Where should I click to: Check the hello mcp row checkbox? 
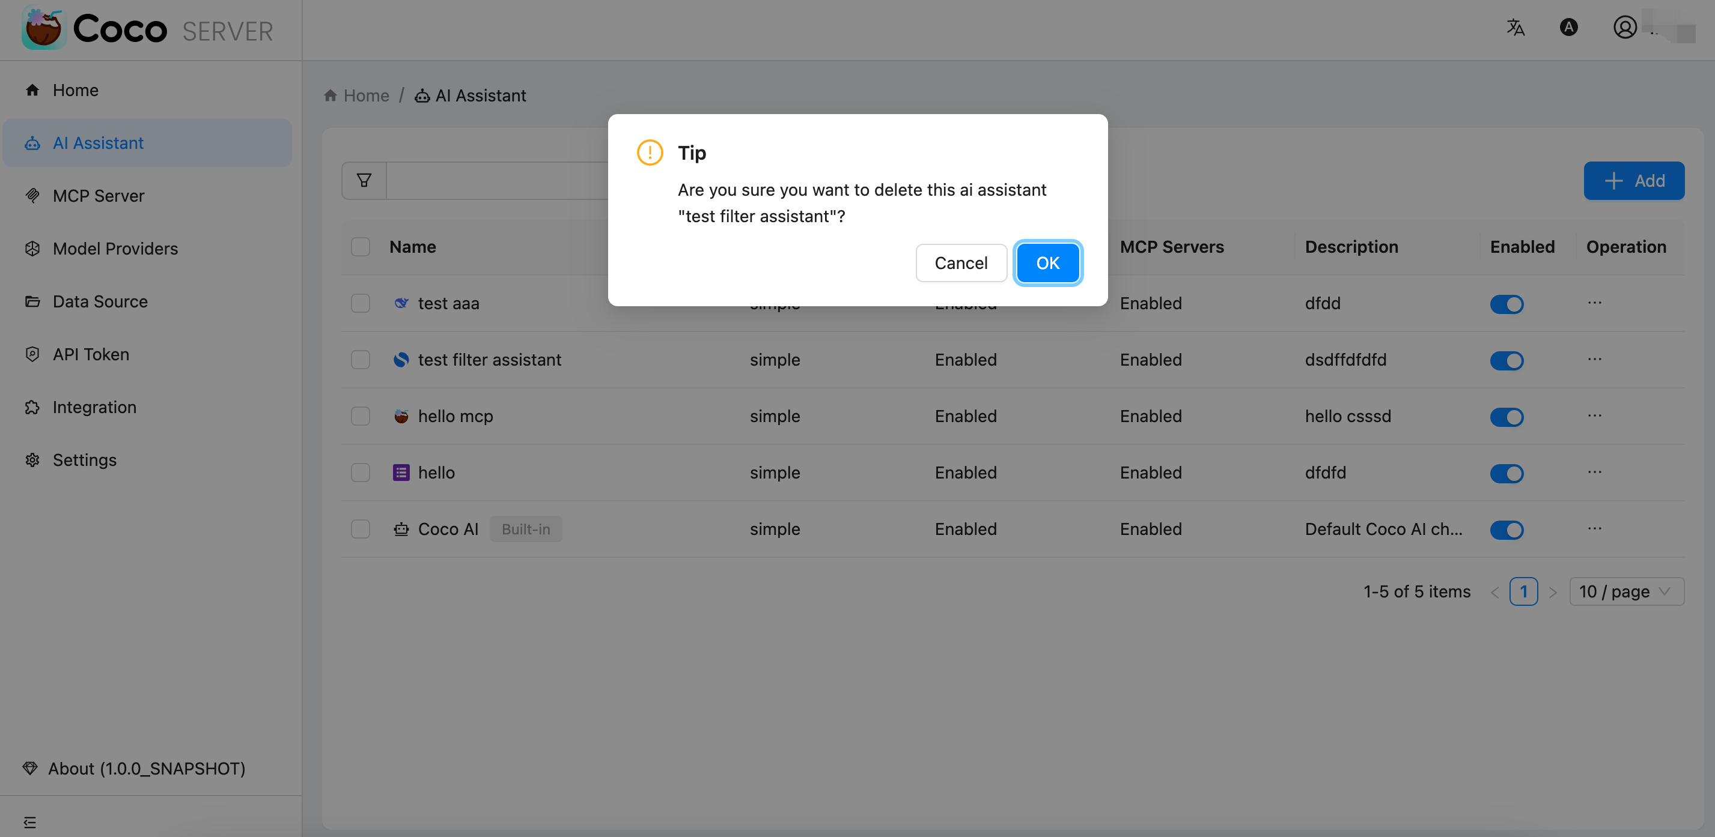[360, 417]
